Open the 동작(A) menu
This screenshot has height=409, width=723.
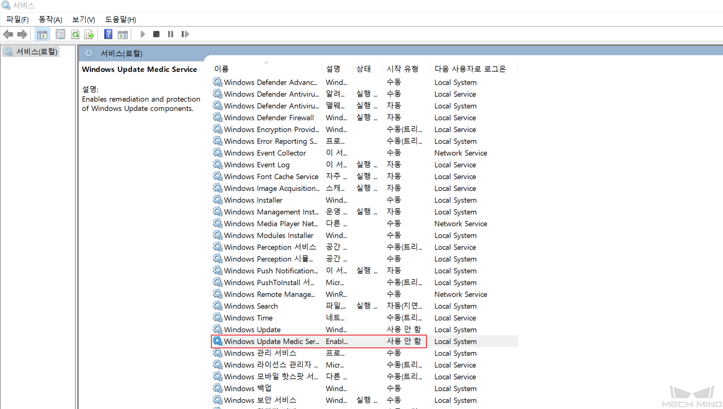[x=50, y=19]
